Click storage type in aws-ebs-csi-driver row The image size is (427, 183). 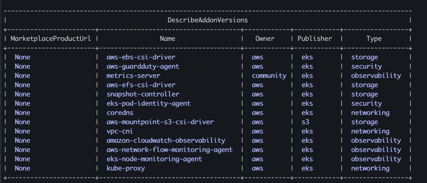364,57
